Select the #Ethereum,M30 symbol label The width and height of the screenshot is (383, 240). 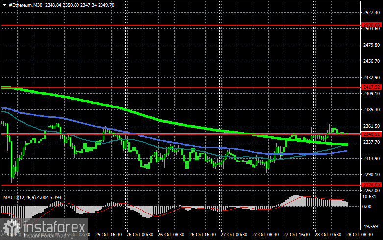(26, 5)
